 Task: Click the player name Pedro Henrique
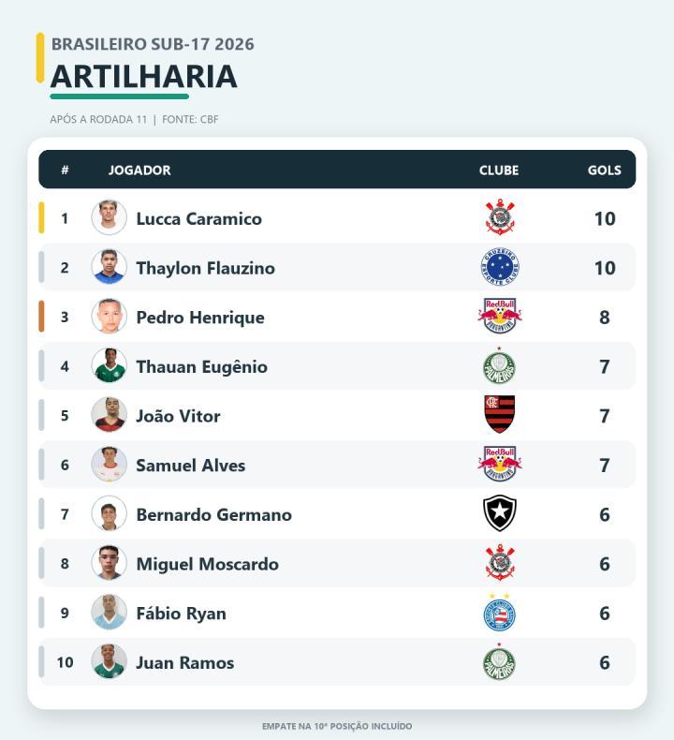point(200,318)
